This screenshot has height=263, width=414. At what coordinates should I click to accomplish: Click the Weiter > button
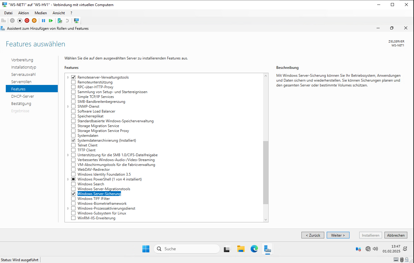click(338, 235)
